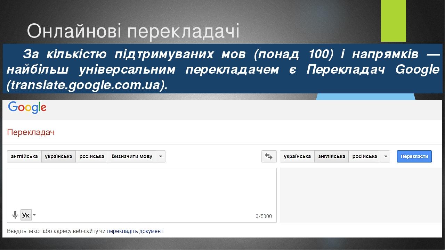Image resolution: width=445 pixels, height=250 pixels.
Task: Choose Визначити мову auto-detect option
Action: coord(132,156)
